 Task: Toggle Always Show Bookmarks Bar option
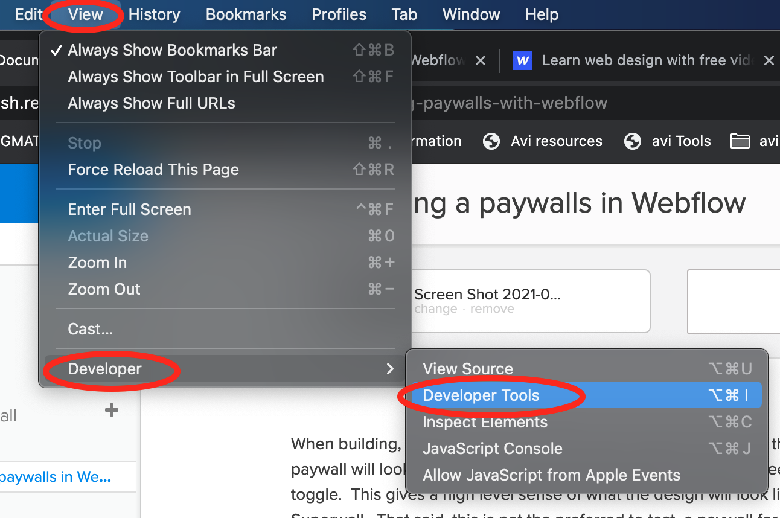point(225,50)
